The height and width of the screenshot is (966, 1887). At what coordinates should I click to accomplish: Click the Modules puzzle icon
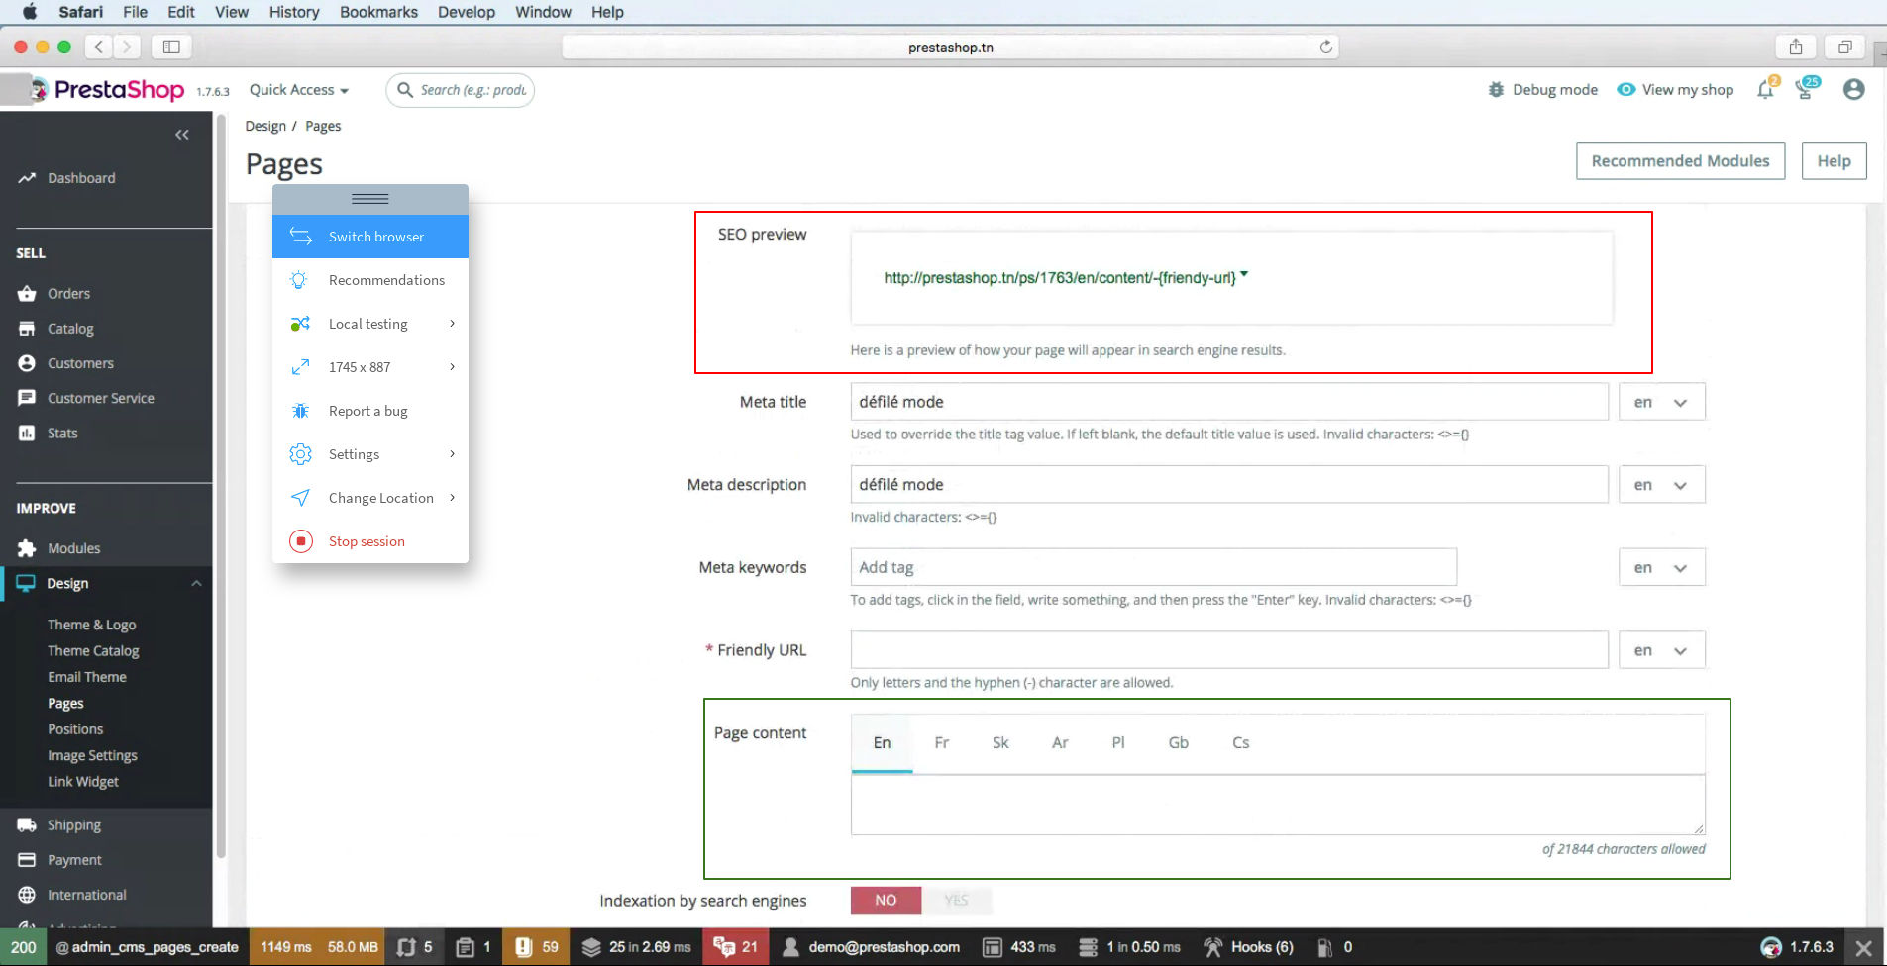click(x=27, y=548)
